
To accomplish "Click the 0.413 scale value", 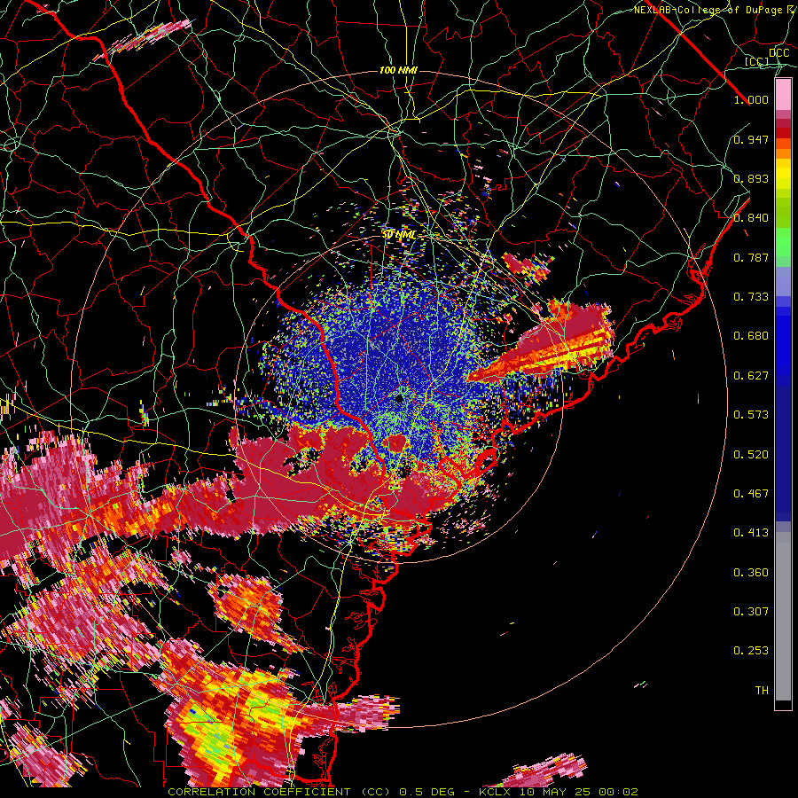I will coord(751,533).
